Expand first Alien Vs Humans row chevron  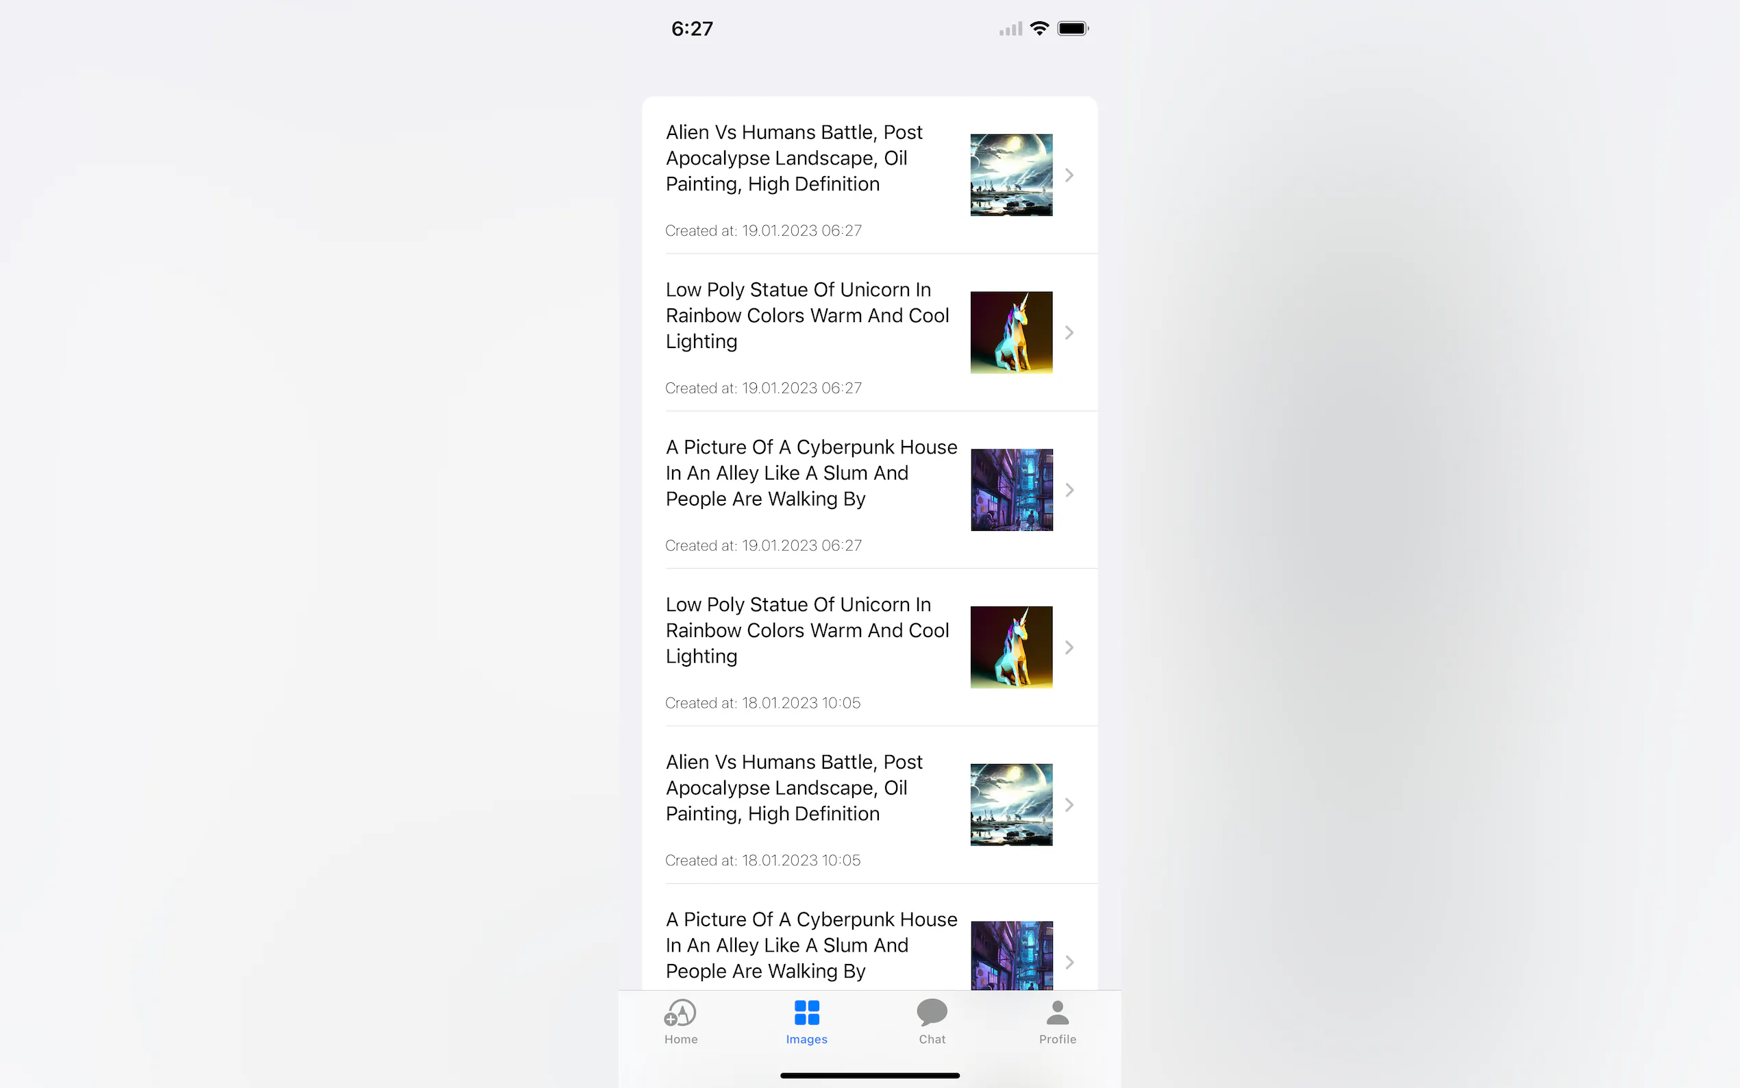[x=1069, y=175]
